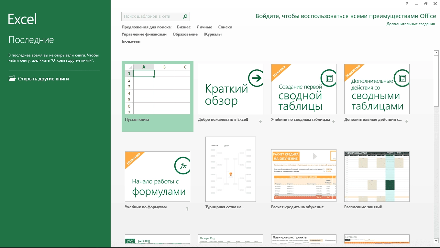440x248 pixels.
Task: Click the Добро пожаловать в Excel! label
Action: click(223, 119)
